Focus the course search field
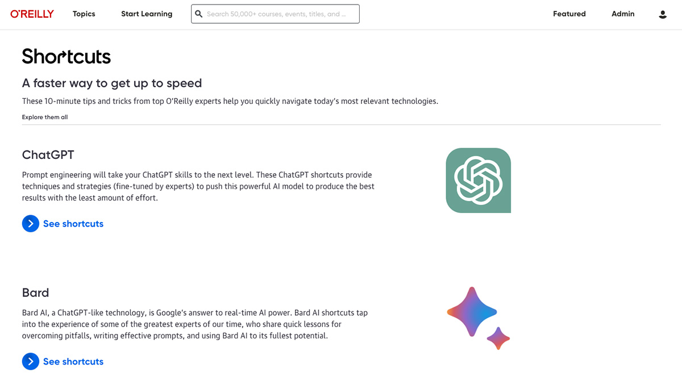682x381 pixels. coord(276,14)
